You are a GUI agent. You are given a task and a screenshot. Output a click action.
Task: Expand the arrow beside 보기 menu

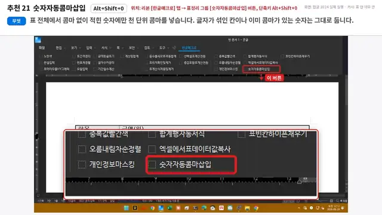coord(80,48)
